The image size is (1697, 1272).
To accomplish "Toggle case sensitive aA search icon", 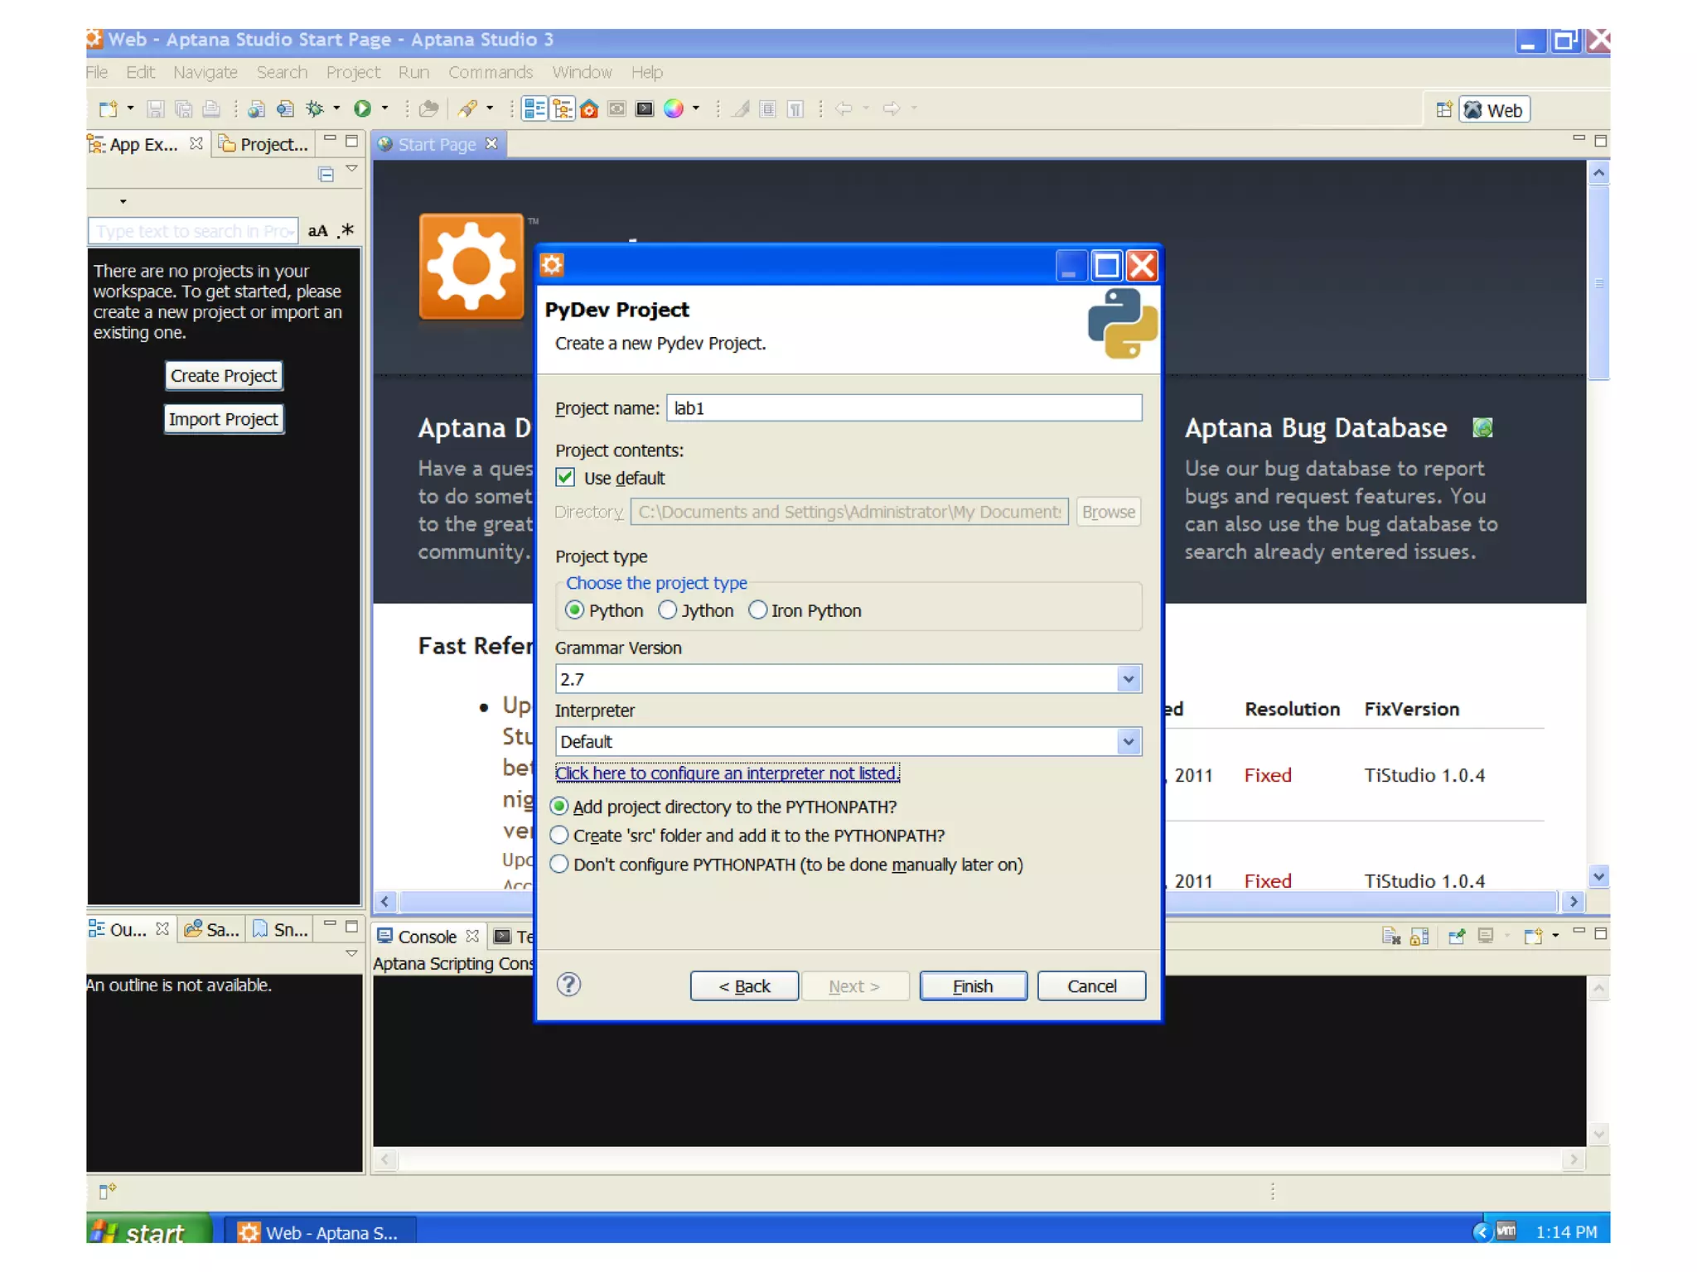I will point(317,231).
